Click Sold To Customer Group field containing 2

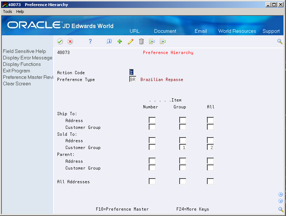tap(210, 147)
